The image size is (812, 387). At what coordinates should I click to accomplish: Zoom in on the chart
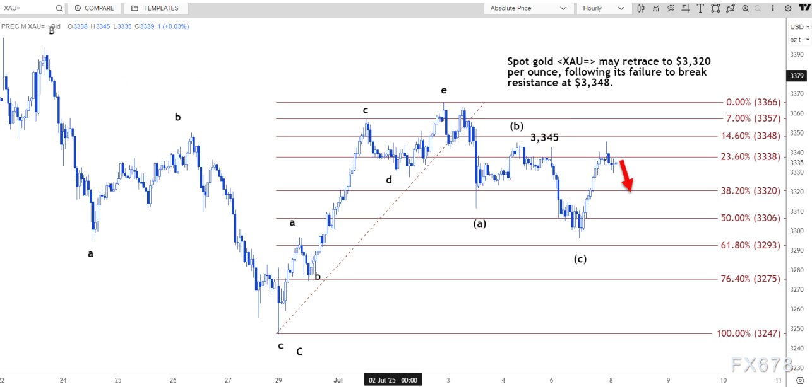(745, 8)
